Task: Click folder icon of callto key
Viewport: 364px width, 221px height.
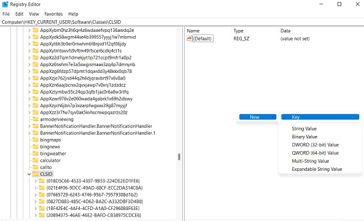Action: pyautogui.click(x=35, y=167)
